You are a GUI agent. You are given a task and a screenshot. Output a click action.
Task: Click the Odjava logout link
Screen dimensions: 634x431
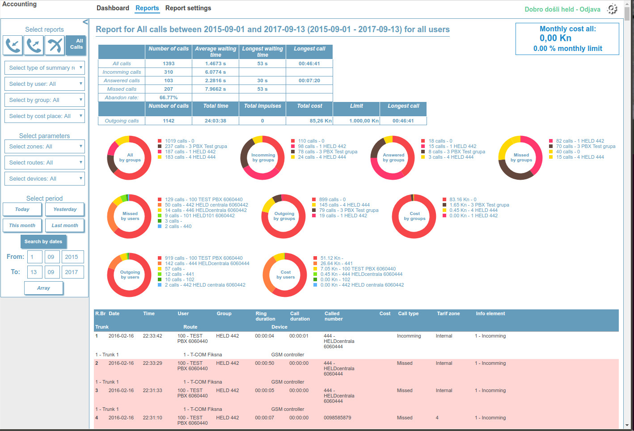[x=590, y=9]
